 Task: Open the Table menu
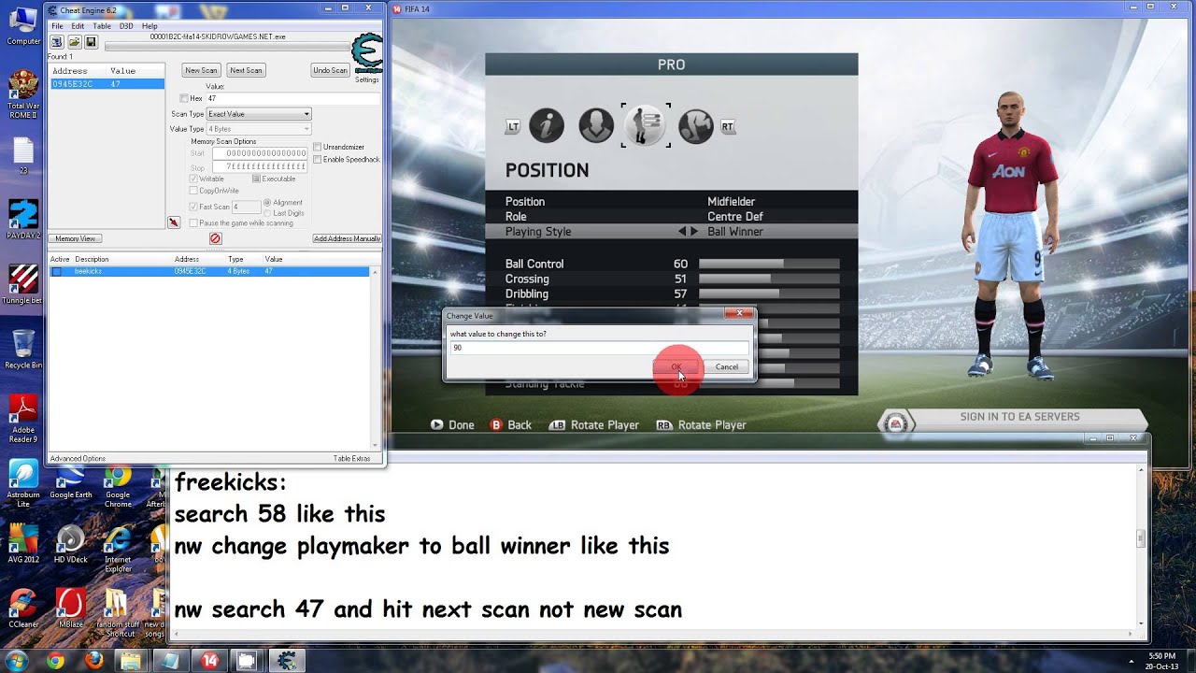click(x=102, y=26)
